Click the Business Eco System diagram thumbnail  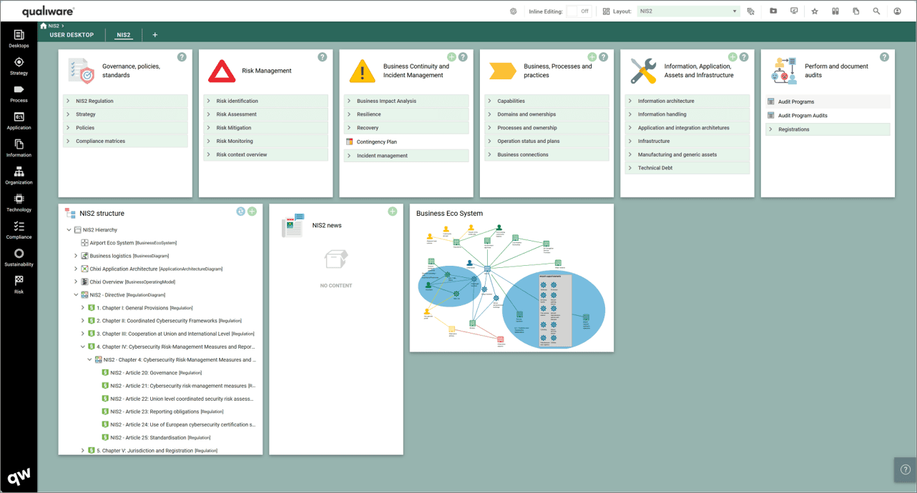click(511, 286)
